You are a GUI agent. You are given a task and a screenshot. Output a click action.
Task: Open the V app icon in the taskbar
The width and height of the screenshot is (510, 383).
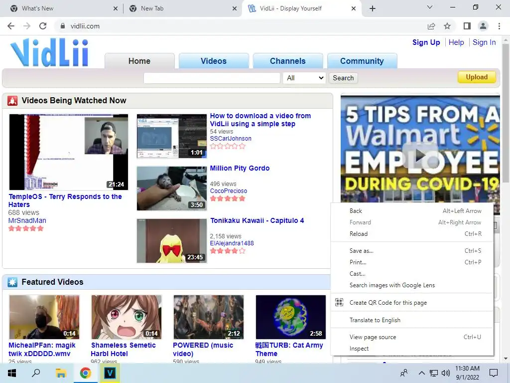point(110,373)
